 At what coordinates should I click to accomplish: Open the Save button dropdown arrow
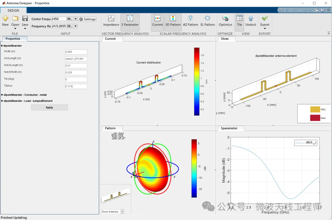pyautogui.click(x=25, y=29)
